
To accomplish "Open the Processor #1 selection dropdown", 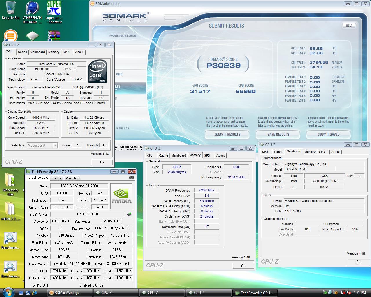I will point(42,146).
